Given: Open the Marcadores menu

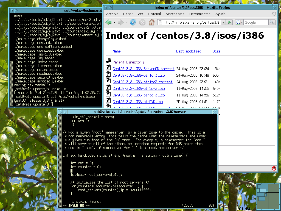Looking at the screenshot, I should pyautogui.click(x=175, y=14).
